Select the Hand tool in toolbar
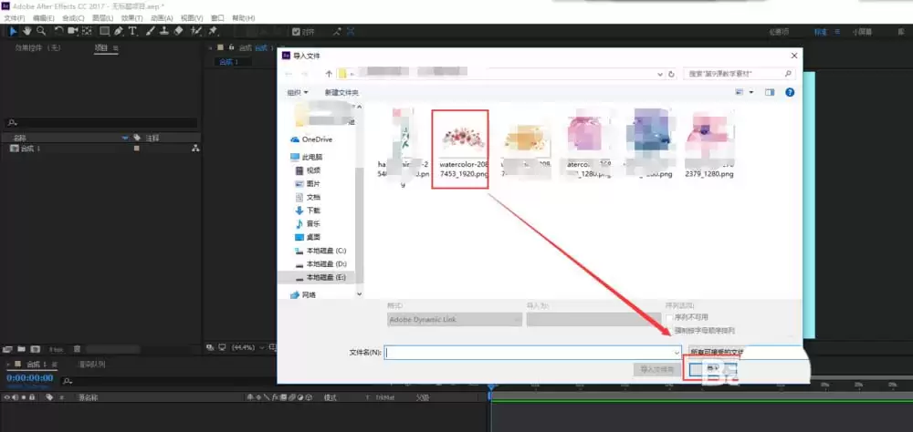 [26, 31]
